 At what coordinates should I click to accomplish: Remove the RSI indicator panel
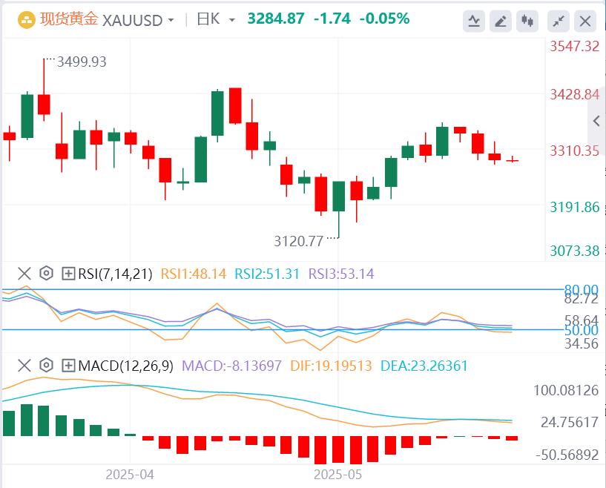[24, 274]
